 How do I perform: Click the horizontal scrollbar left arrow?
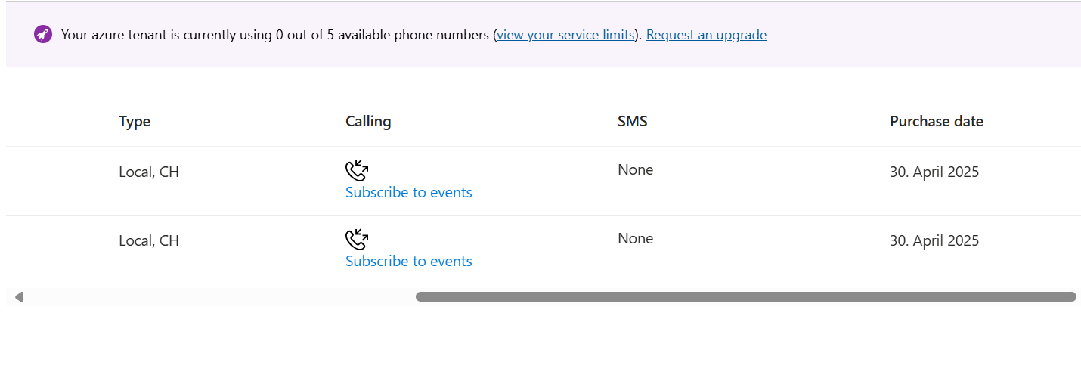click(19, 297)
